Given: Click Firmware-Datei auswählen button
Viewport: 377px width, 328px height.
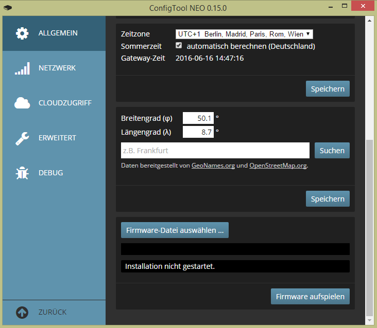Looking at the screenshot, I should [175, 230].
